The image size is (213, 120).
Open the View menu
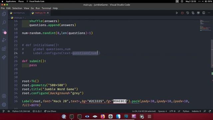click(x=27, y=8)
